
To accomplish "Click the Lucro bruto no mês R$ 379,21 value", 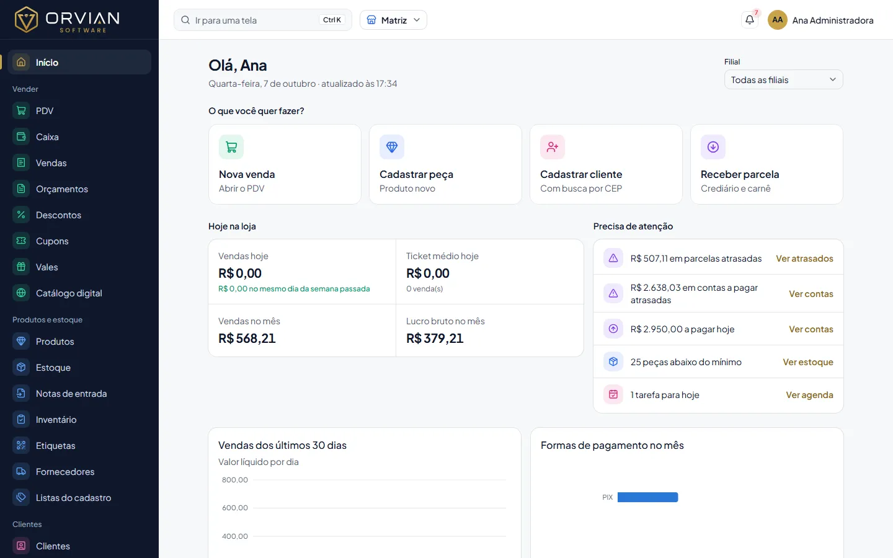I will coord(435,339).
